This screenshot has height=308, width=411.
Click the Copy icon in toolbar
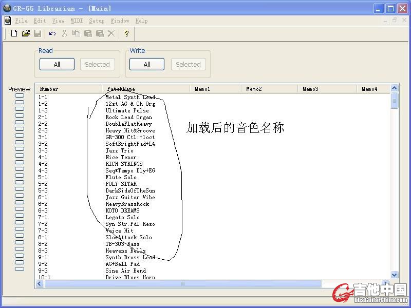(76, 33)
